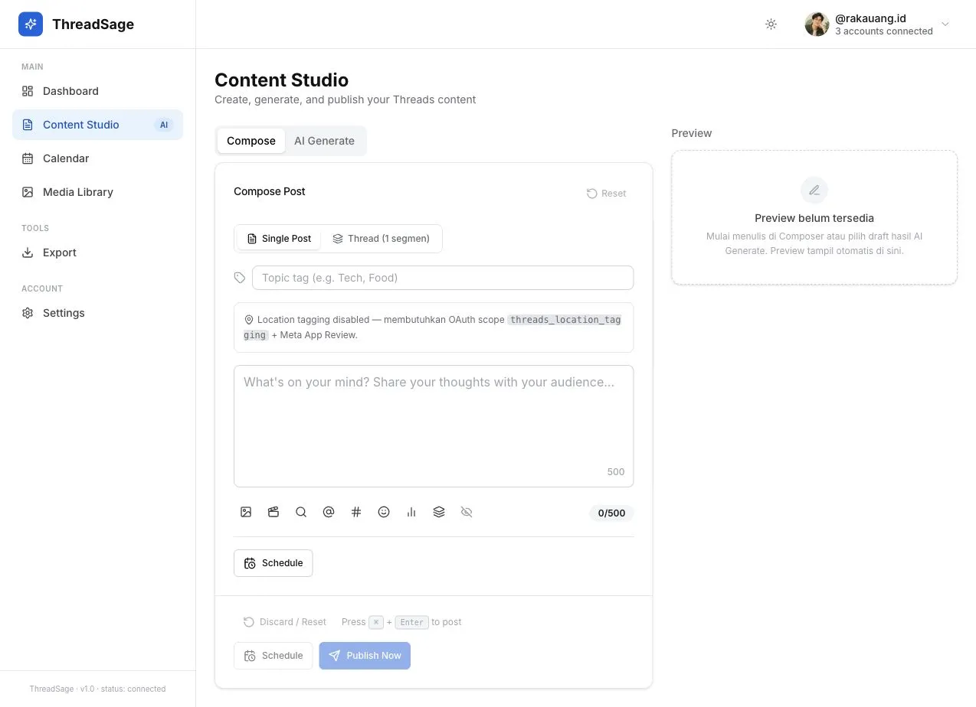This screenshot has height=707, width=976.
Task: Click the @rakauang.id profile avatar
Action: pos(817,24)
